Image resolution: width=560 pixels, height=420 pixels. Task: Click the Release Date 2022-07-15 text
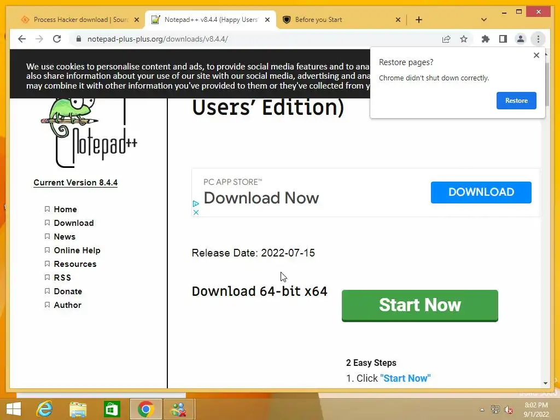(x=253, y=253)
